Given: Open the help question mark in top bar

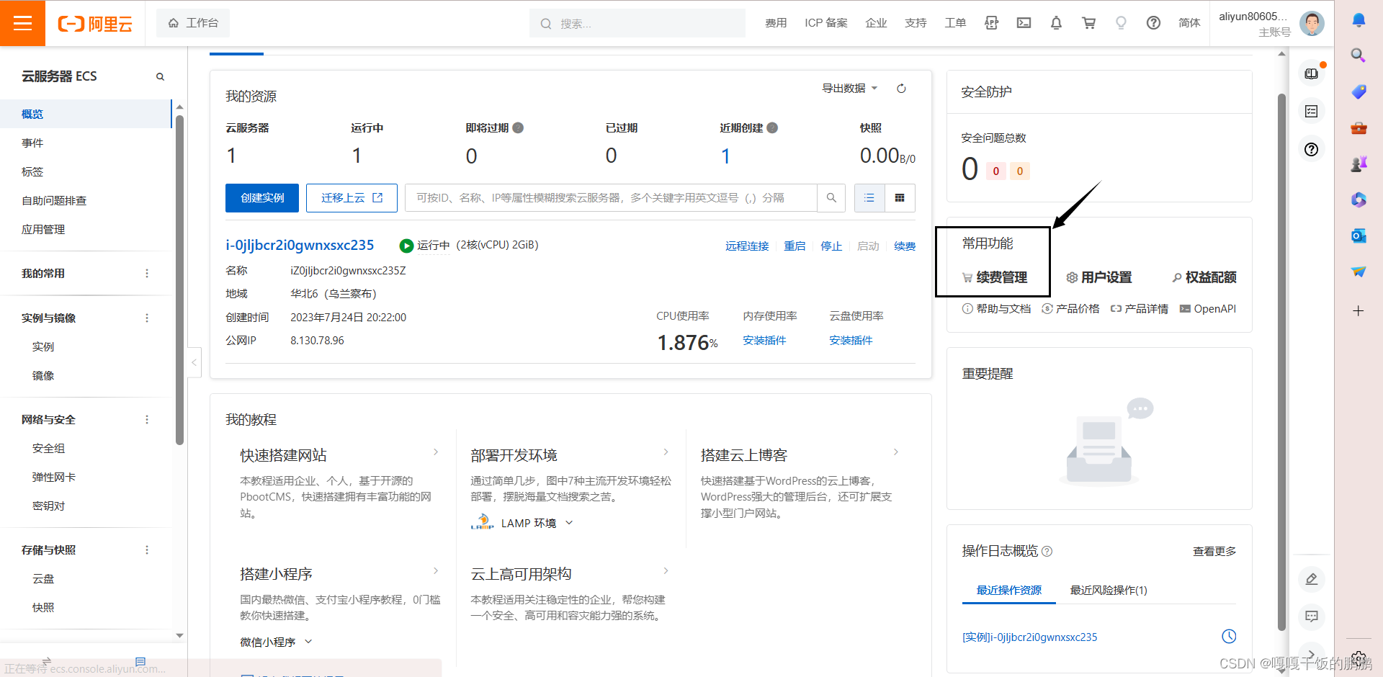Looking at the screenshot, I should pos(1153,23).
